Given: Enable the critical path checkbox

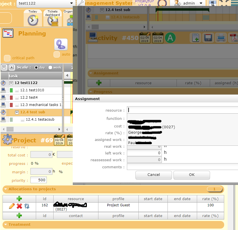Looking at the screenshot, I should [7, 58].
